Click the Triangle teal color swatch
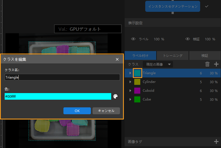This screenshot has height=148, width=221. 137,73
